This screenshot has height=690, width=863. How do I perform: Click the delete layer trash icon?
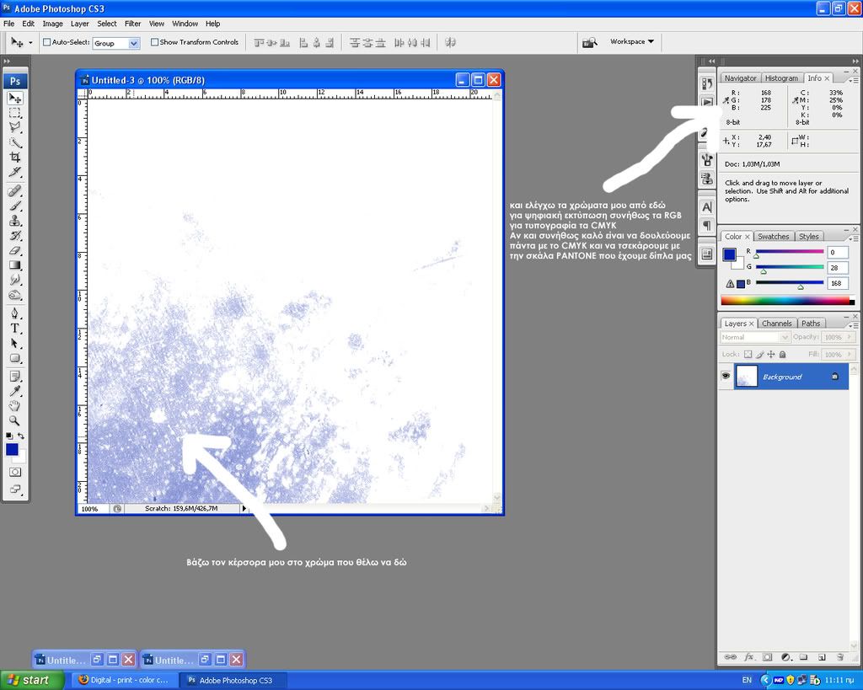click(x=840, y=656)
